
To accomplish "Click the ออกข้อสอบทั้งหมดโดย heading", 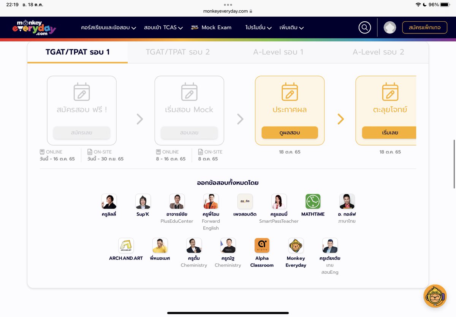I will coord(228,183).
